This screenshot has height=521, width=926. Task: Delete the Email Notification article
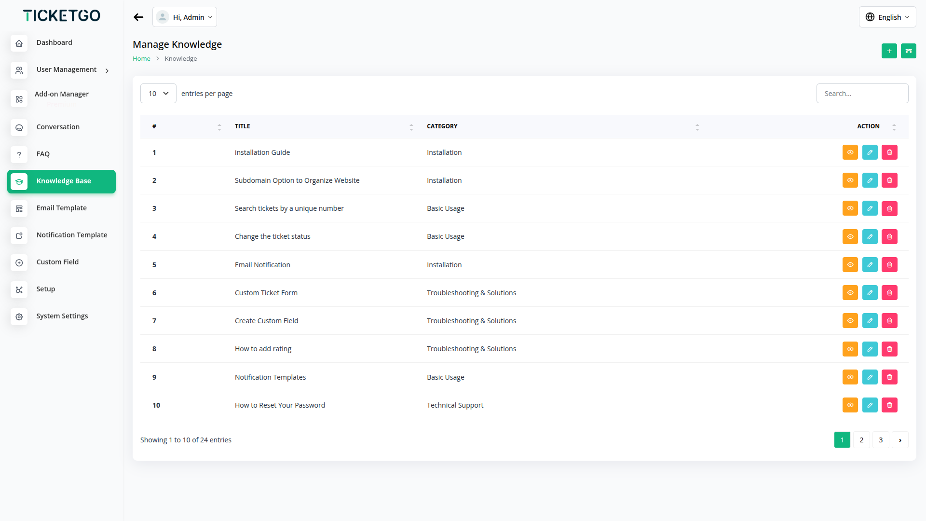(889, 265)
